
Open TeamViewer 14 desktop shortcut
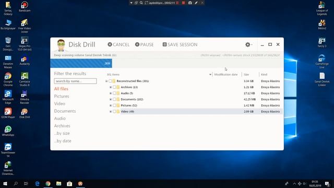[8, 150]
